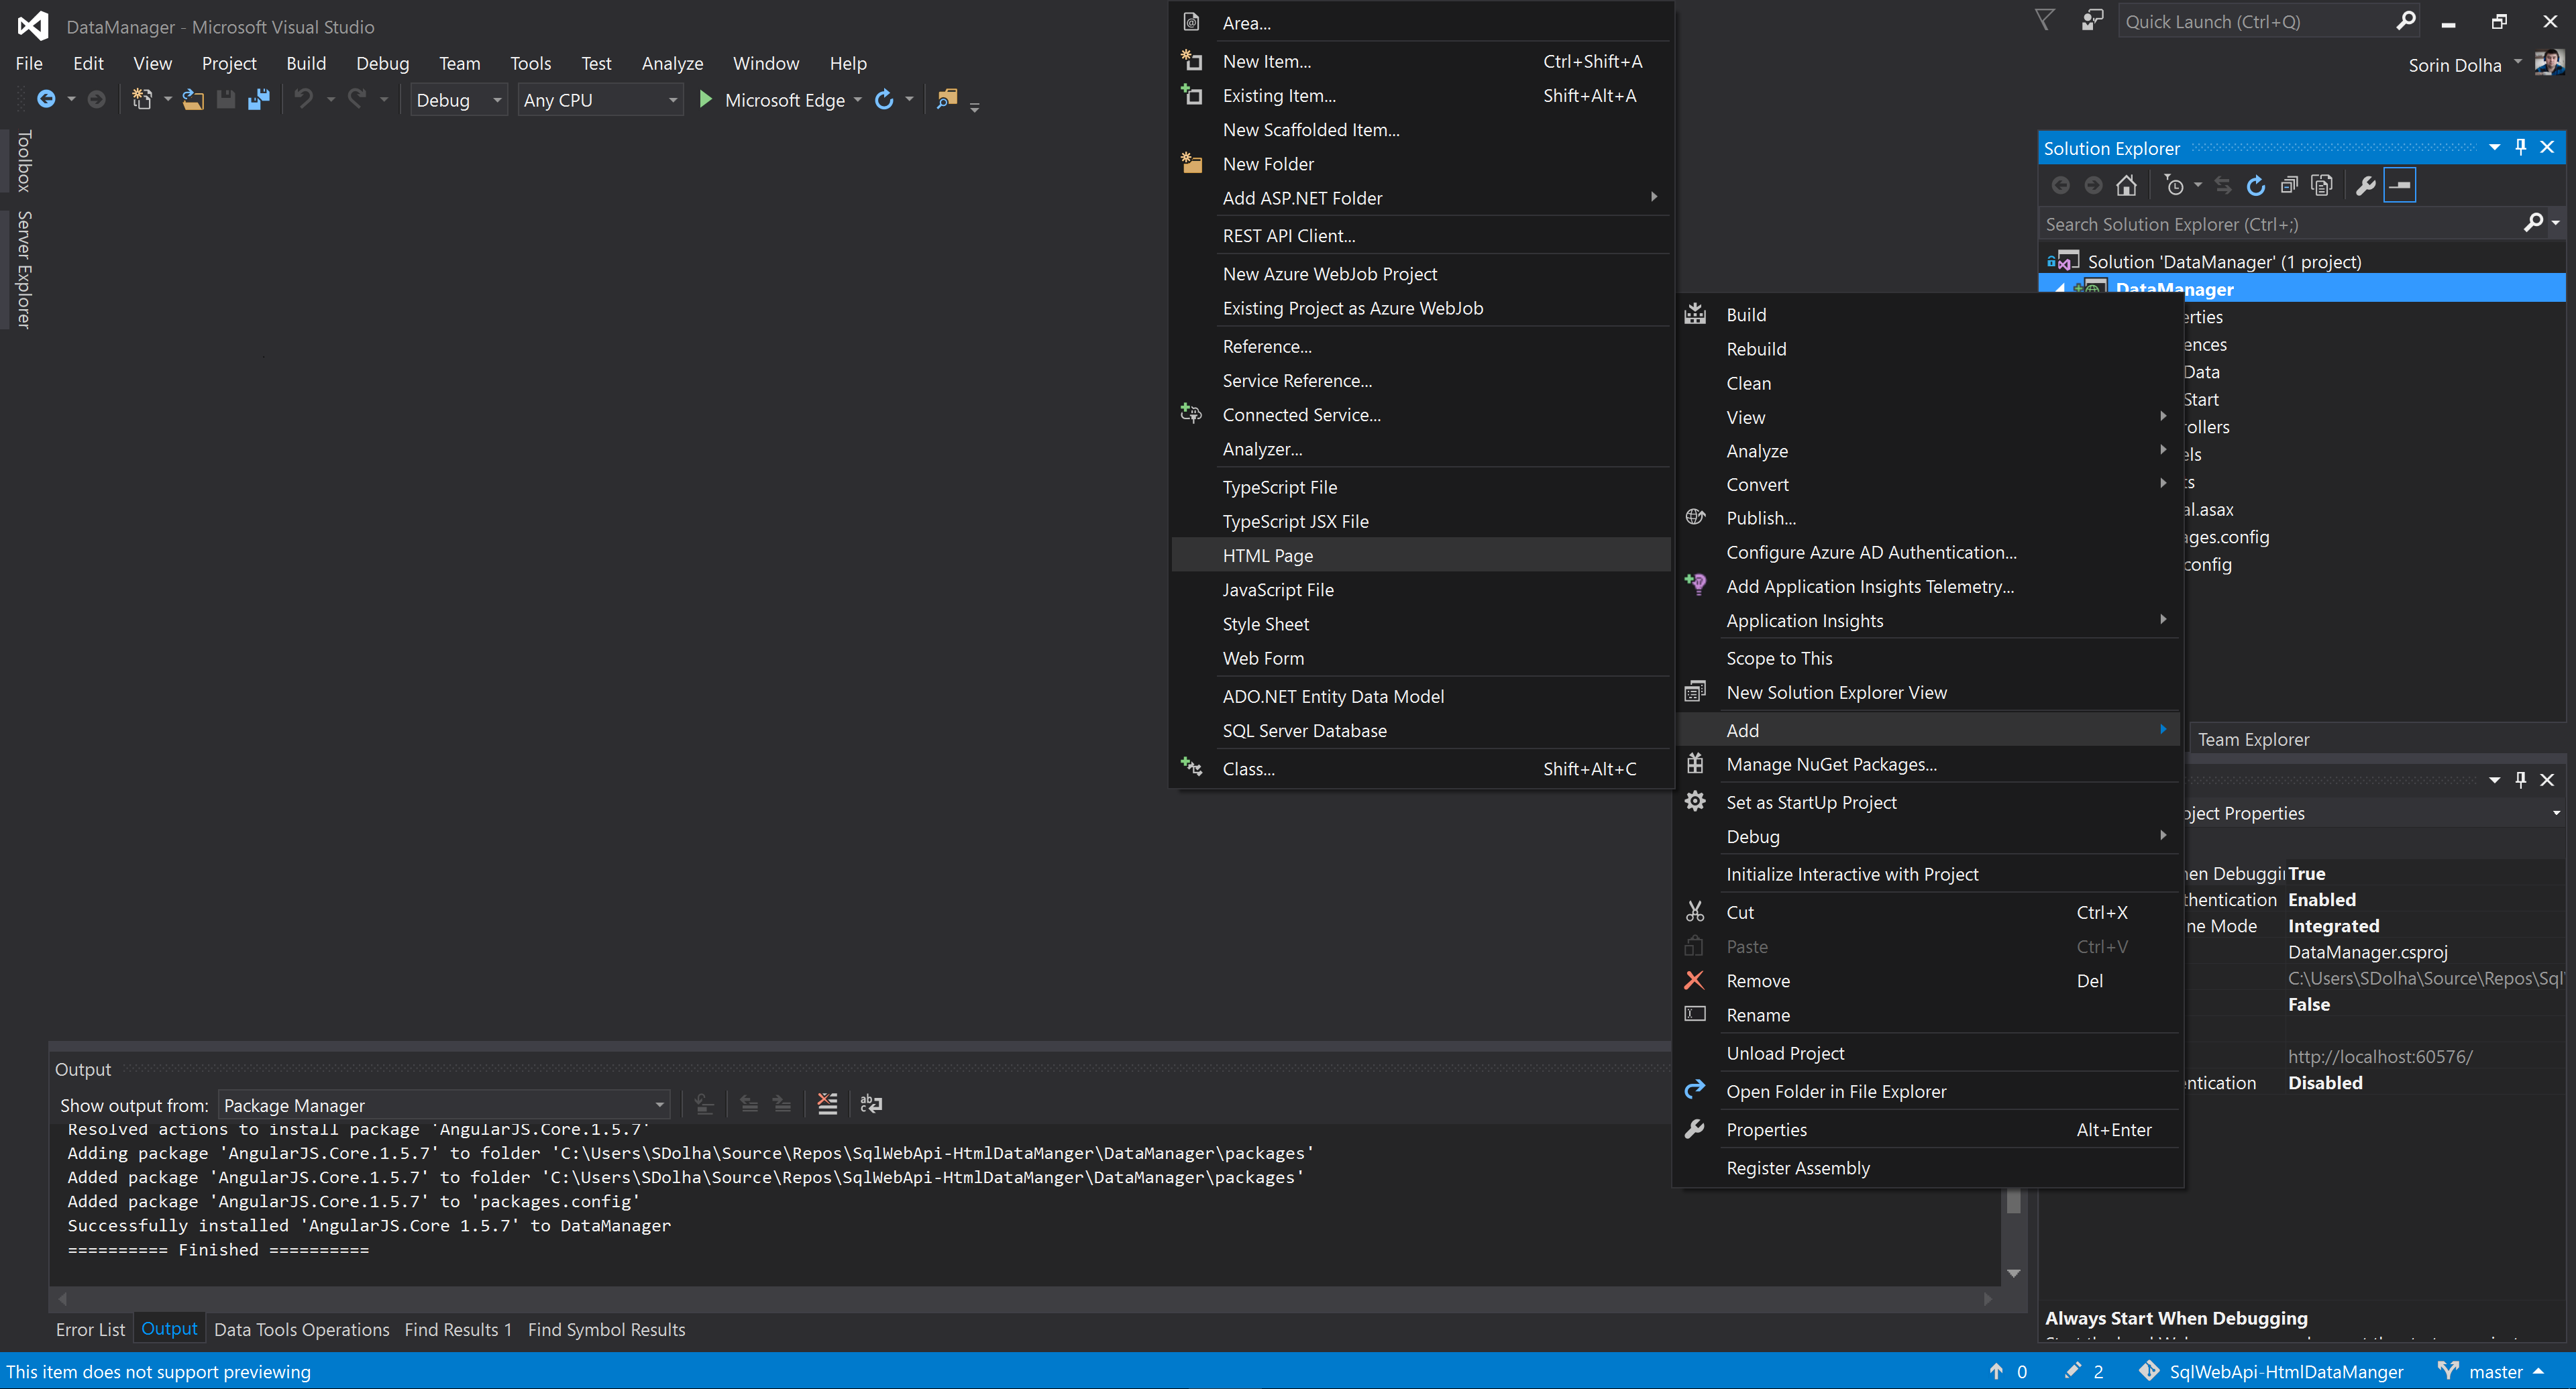Click the Save All toolbar icon
The image size is (2576, 1389).
(259, 99)
